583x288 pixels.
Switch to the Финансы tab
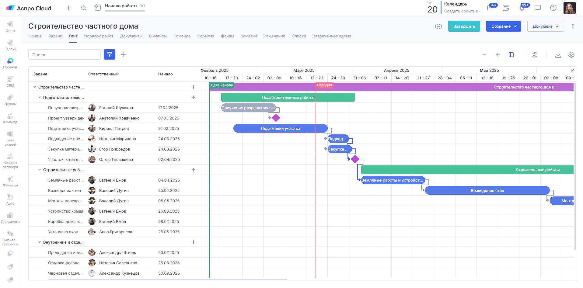point(158,36)
